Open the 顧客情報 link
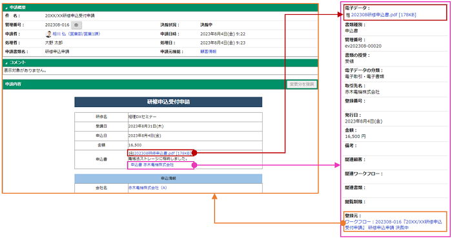This screenshot has height=238, width=452. (208, 52)
